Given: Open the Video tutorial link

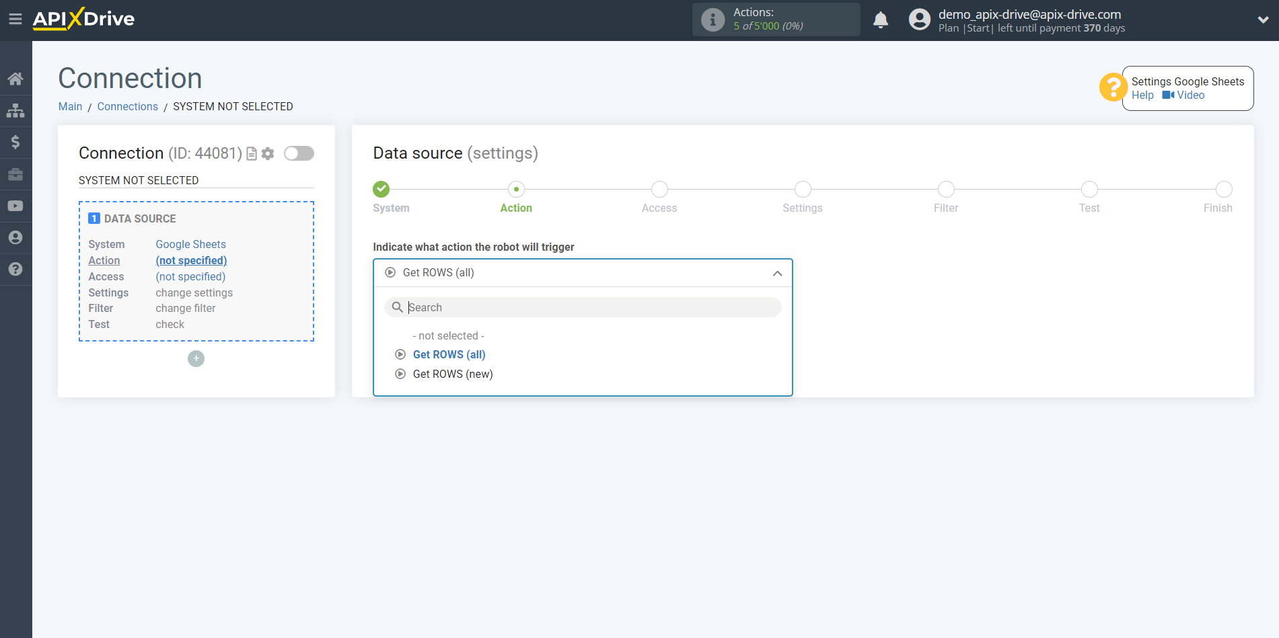Looking at the screenshot, I should click(1183, 95).
